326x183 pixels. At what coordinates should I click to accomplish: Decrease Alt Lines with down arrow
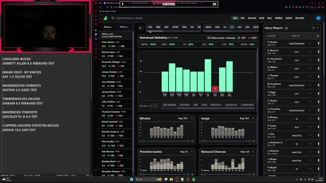156,106
